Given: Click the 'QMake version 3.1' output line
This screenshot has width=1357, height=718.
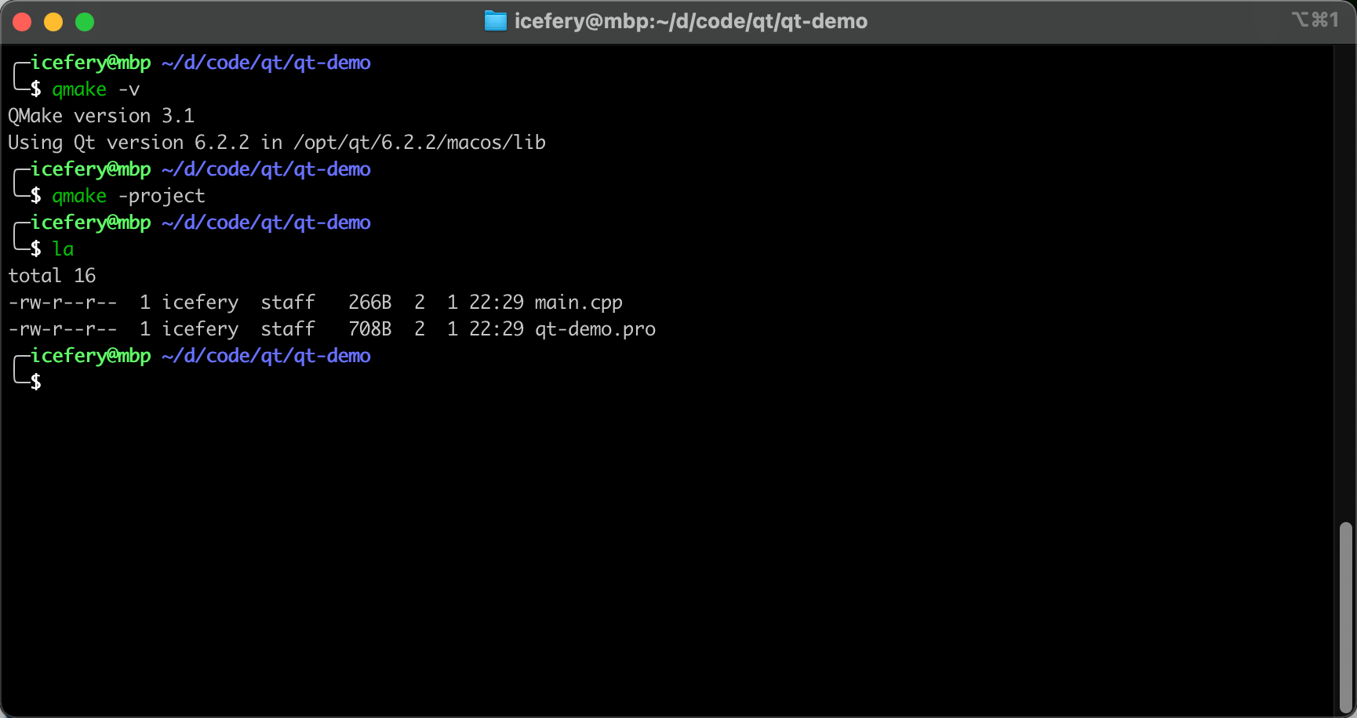Looking at the screenshot, I should tap(101, 116).
